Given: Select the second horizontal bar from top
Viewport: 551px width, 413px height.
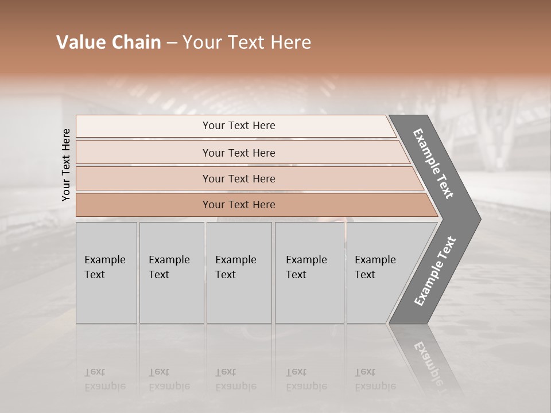Looking at the screenshot, I should tap(238, 153).
